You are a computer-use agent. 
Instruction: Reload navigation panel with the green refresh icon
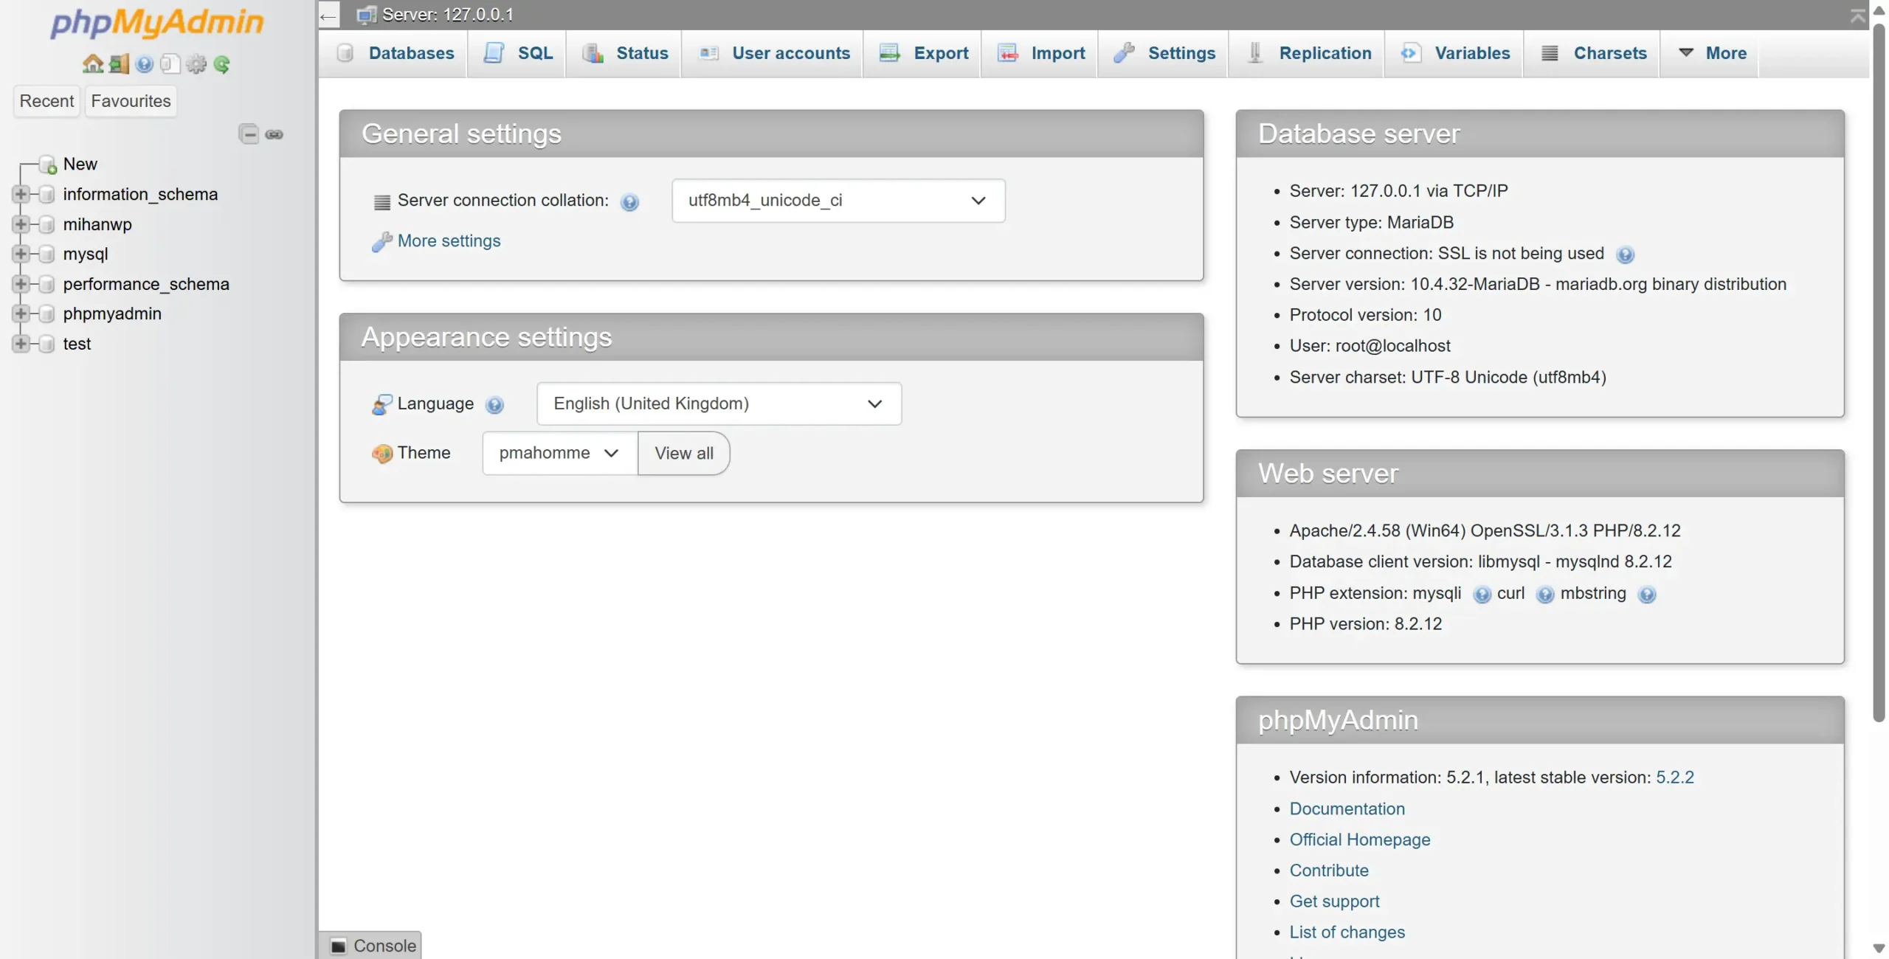(222, 64)
